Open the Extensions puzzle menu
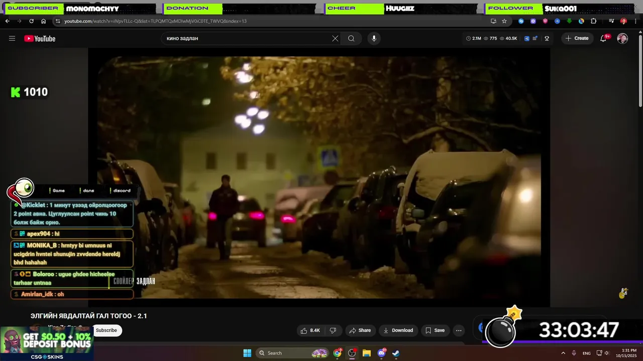 tap(594, 21)
